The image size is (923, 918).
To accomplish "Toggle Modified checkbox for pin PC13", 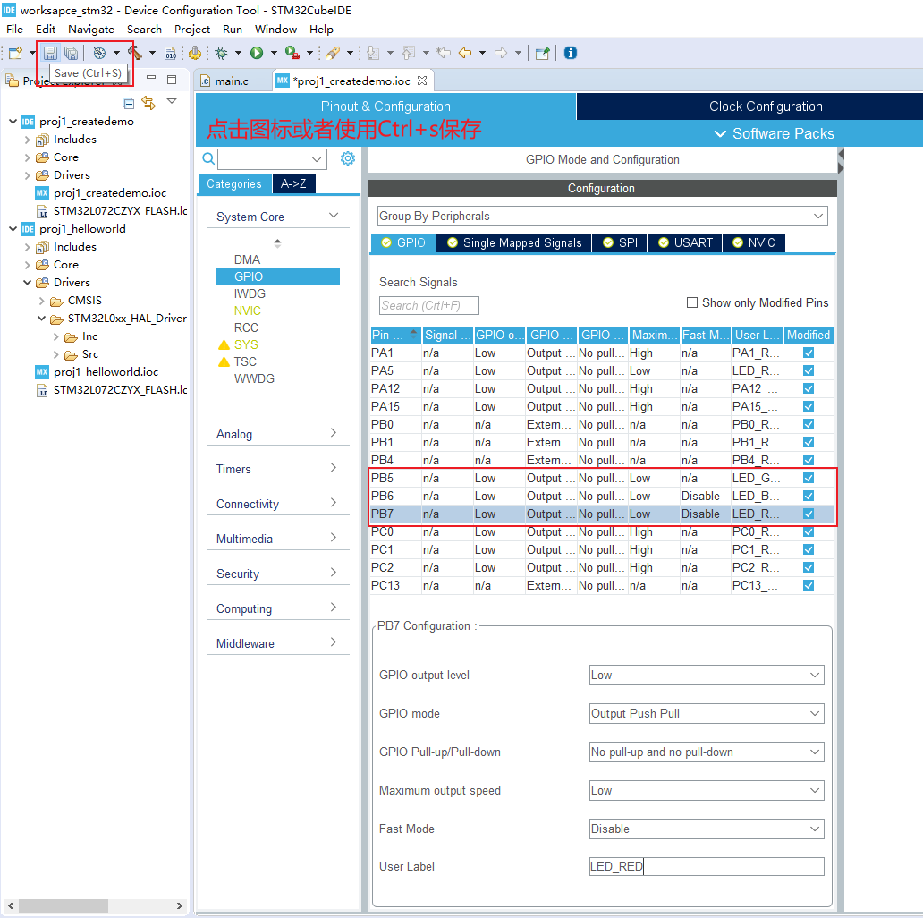I will pos(809,585).
